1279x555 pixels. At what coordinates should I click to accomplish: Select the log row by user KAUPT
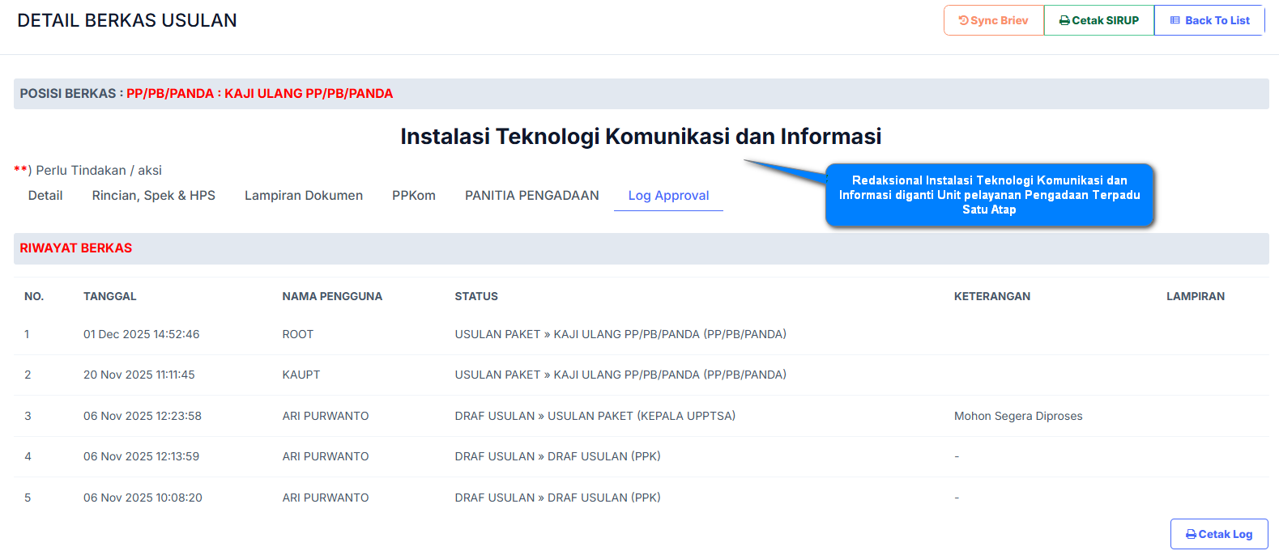click(x=301, y=375)
